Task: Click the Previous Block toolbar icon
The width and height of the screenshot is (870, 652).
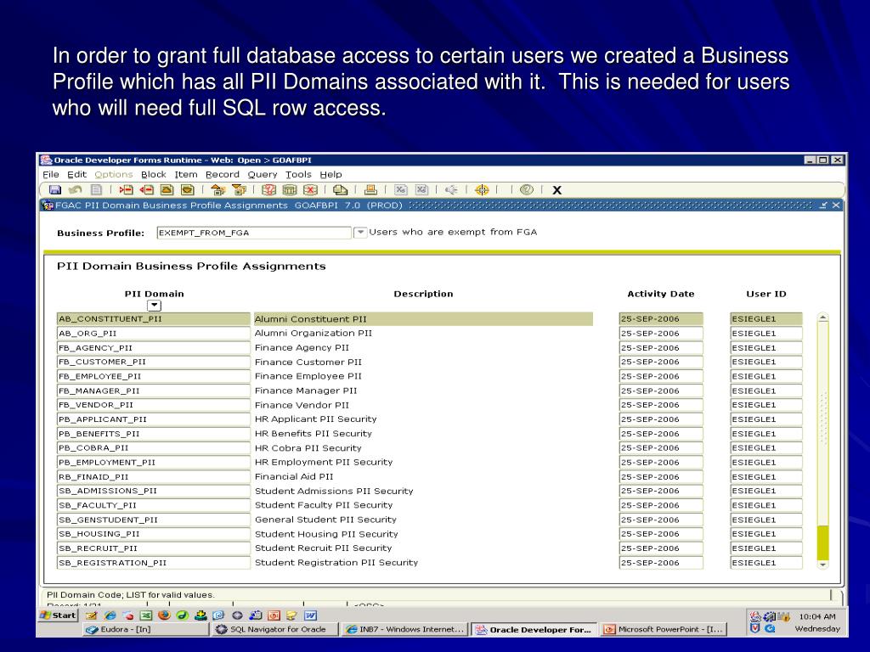Action: 218,189
